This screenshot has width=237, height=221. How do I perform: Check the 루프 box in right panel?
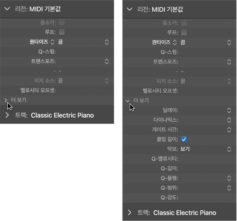(x=184, y=33)
